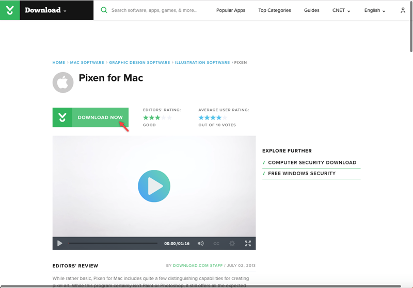Click the user account icon
Image resolution: width=413 pixels, height=288 pixels.
point(403,10)
